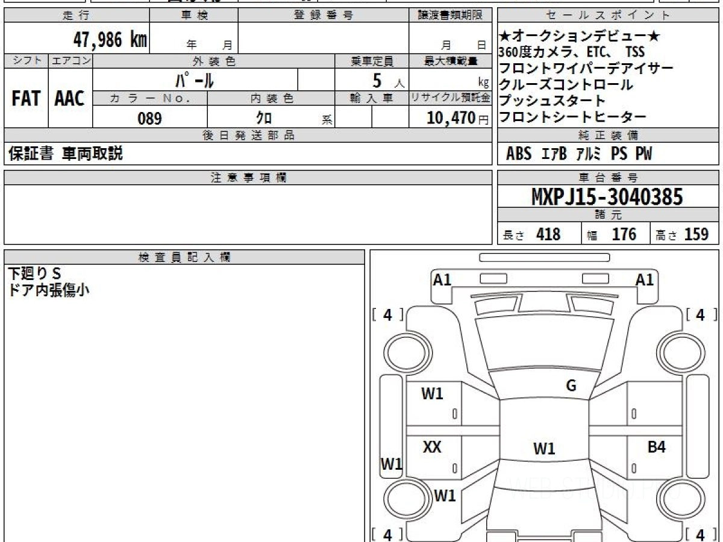Select the 高さ 159 dimension

click(683, 234)
